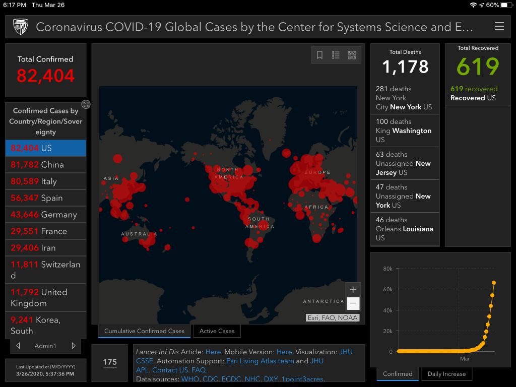Viewport: 516px width, 387px height.
Task: Select Italy in the country list
Action: click(x=45, y=181)
